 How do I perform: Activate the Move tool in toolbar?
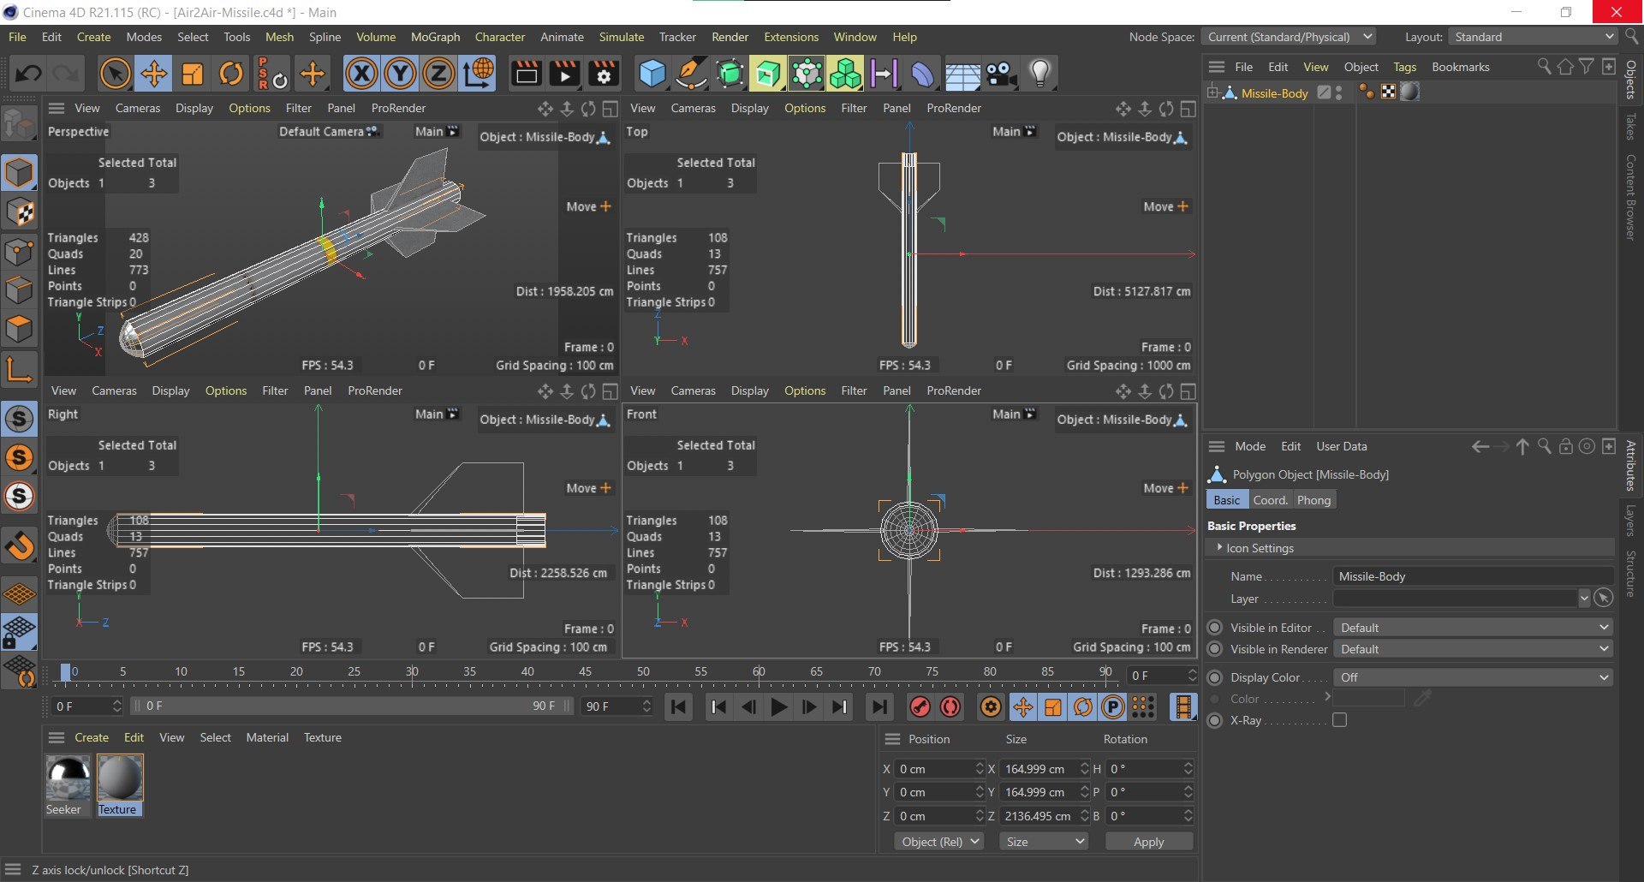pyautogui.click(x=154, y=74)
